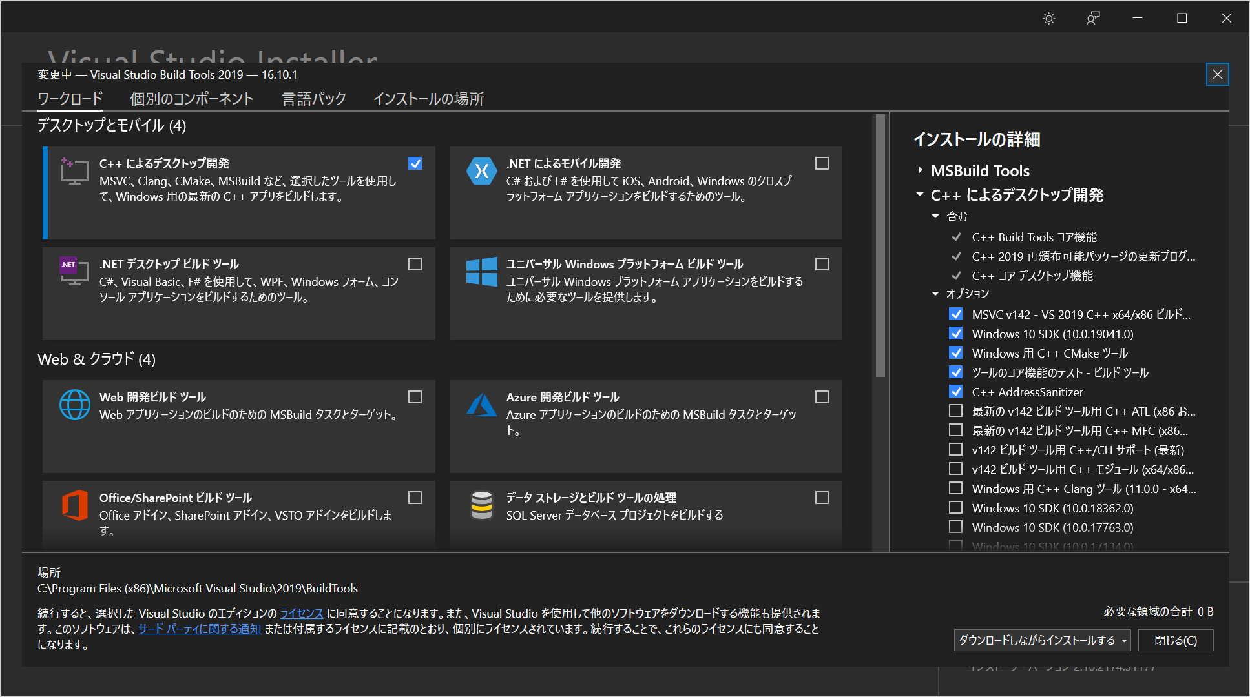
Task: Check Windows 10 SDK (10.0.17763.0) option
Action: tap(956, 527)
